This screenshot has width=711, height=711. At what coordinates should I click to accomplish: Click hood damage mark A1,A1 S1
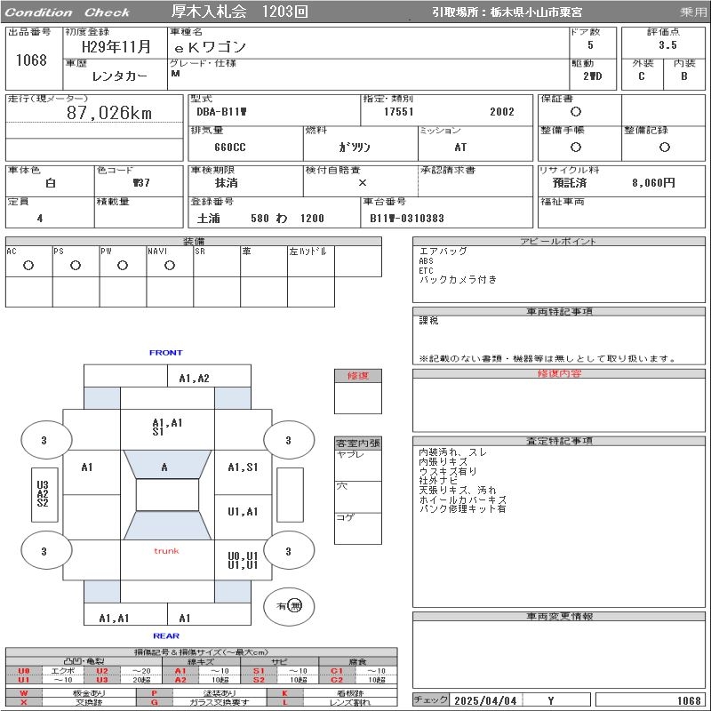(x=167, y=427)
